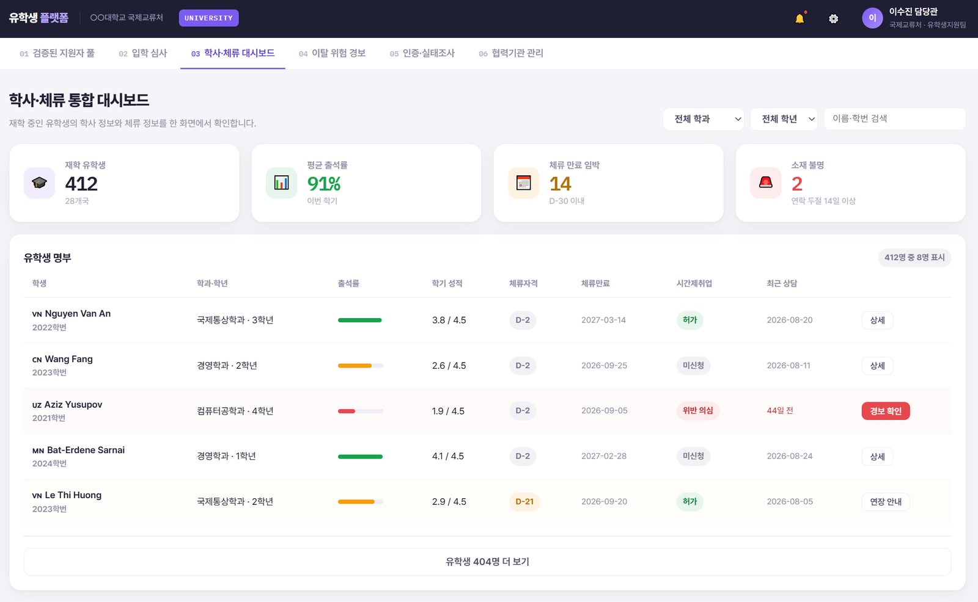
Task: Click the user avatar 이수진
Action: coord(872,18)
